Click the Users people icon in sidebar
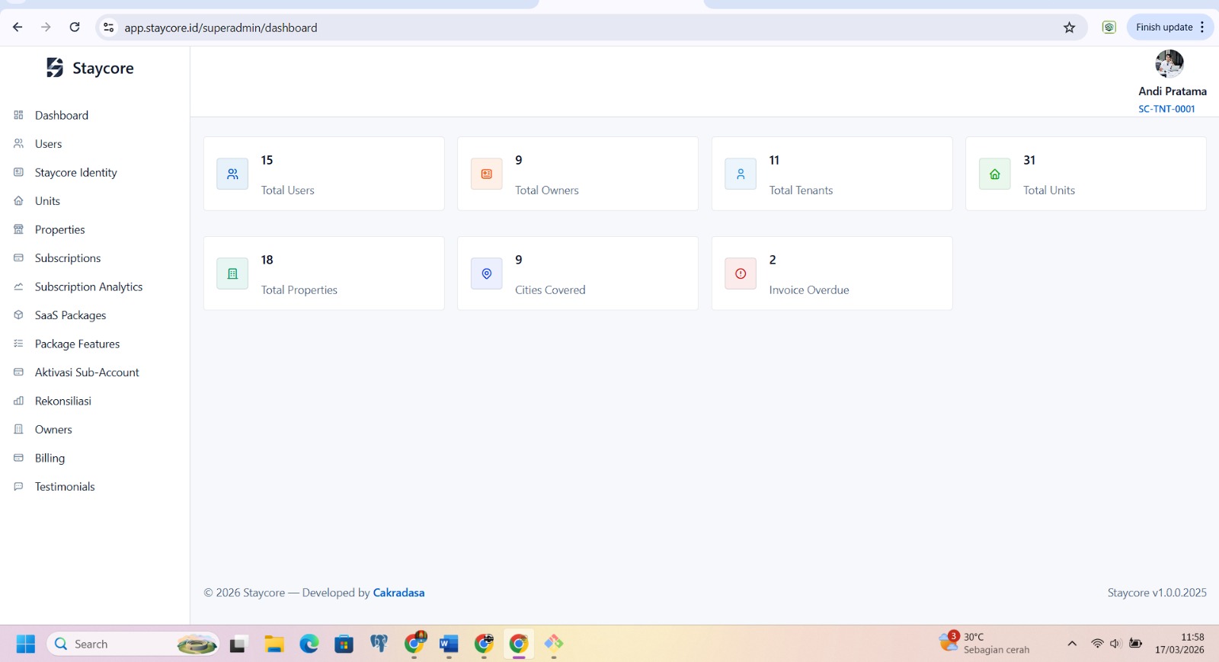 [19, 143]
